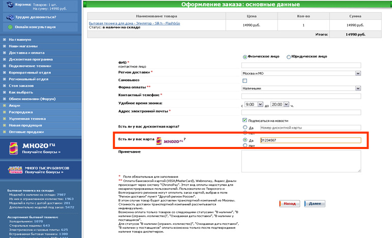This screenshot has height=238, width=392.
Task: Click Много.ru card number field '01234567'
Action: coord(311,140)
